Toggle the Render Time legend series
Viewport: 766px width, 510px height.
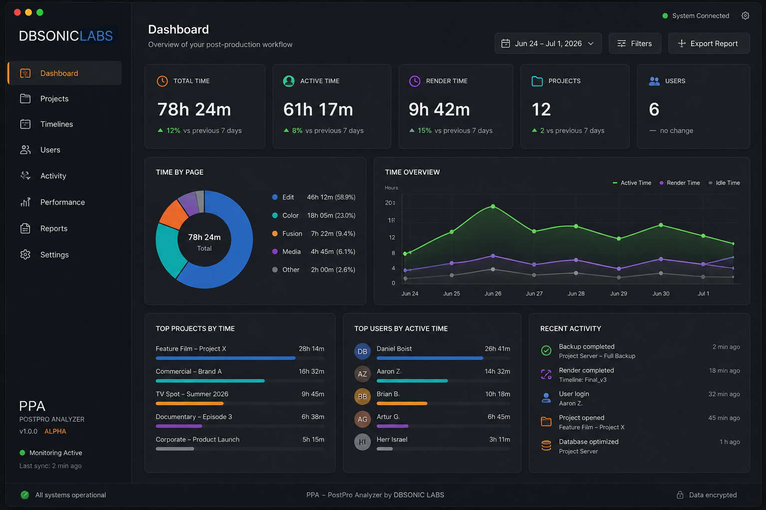click(x=680, y=183)
